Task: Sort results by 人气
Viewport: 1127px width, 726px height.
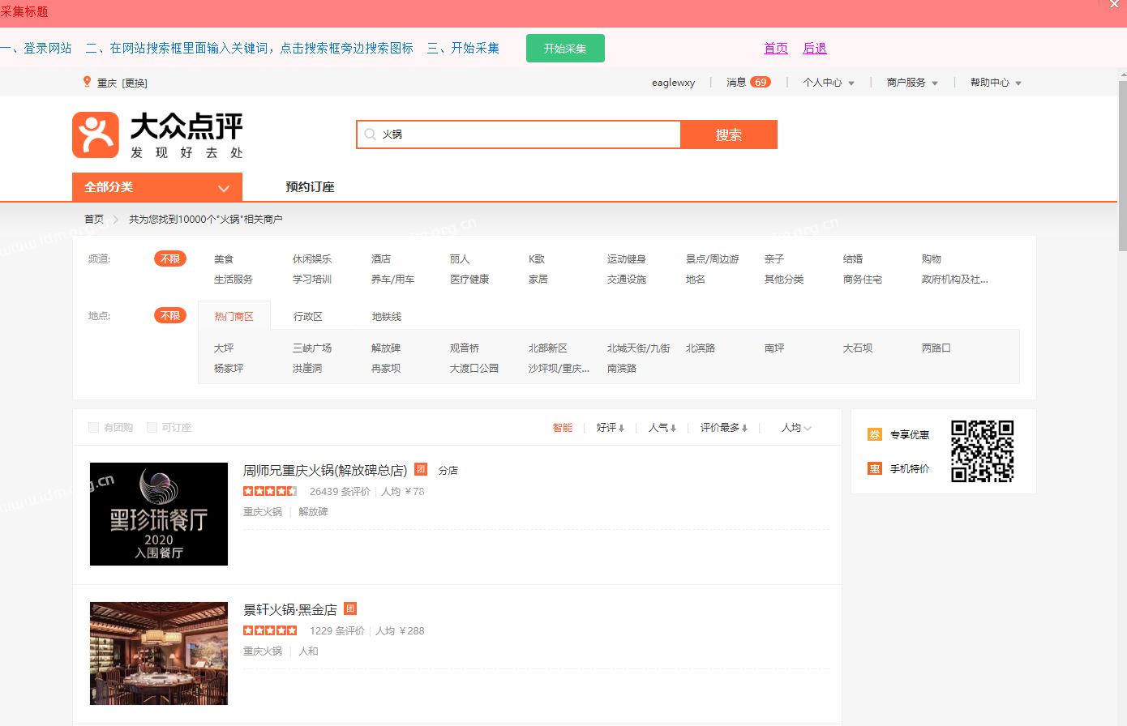Action: (x=662, y=428)
